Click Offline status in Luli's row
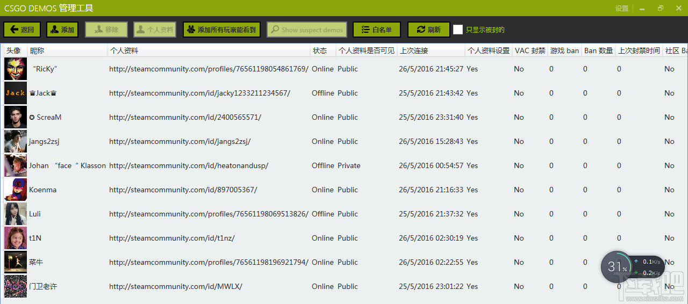This screenshot has width=688, height=304. click(323, 214)
